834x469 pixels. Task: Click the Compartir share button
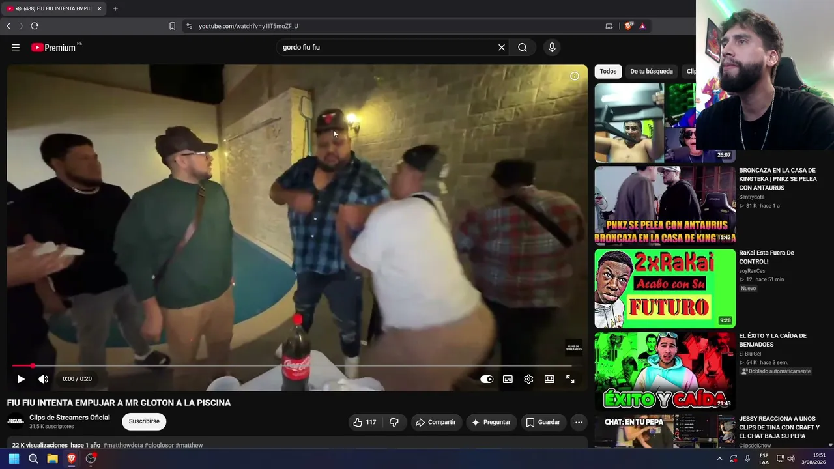click(x=435, y=422)
